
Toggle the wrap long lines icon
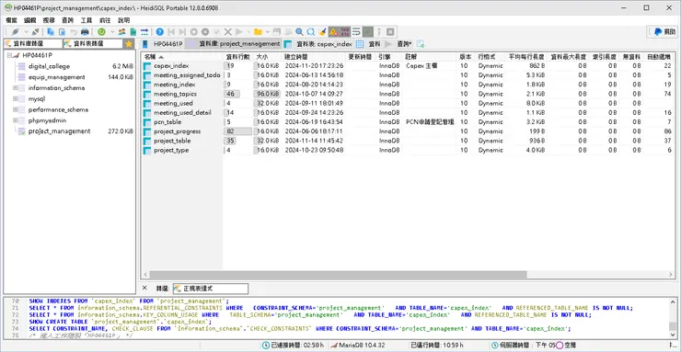[x=356, y=31]
